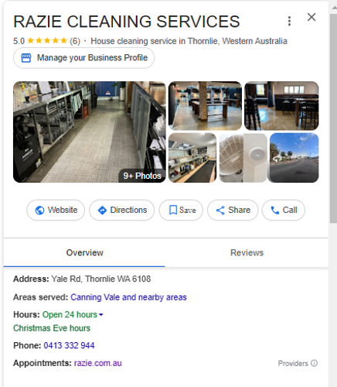Open the 9+ Photos main thumbnail
Image resolution: width=337 pixels, height=387 pixels.
[90, 132]
